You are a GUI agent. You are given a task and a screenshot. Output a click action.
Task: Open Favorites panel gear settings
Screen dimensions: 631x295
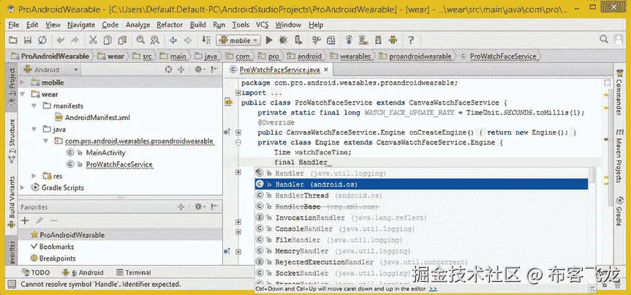click(x=199, y=207)
